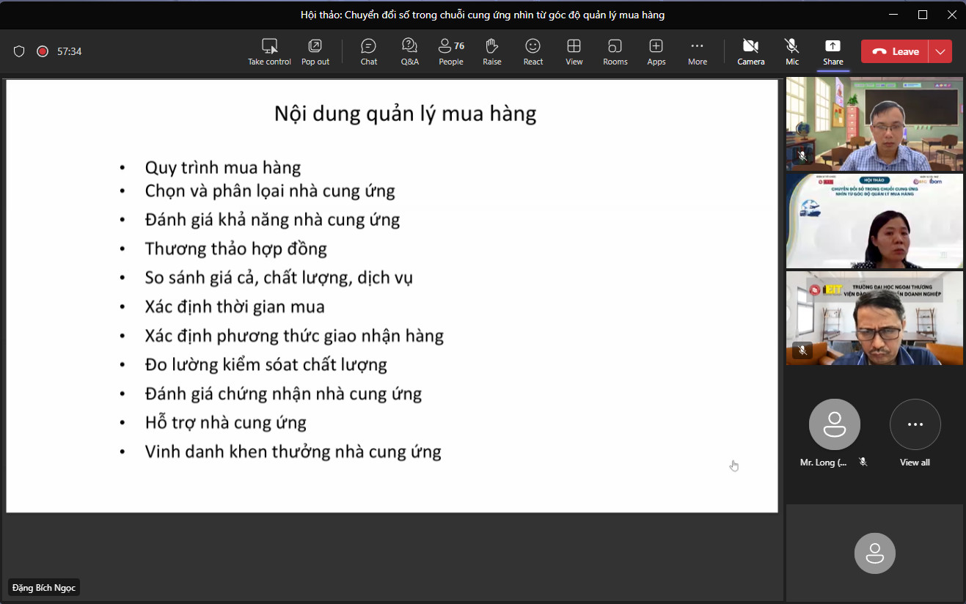Open the Chat panel

pos(369,52)
